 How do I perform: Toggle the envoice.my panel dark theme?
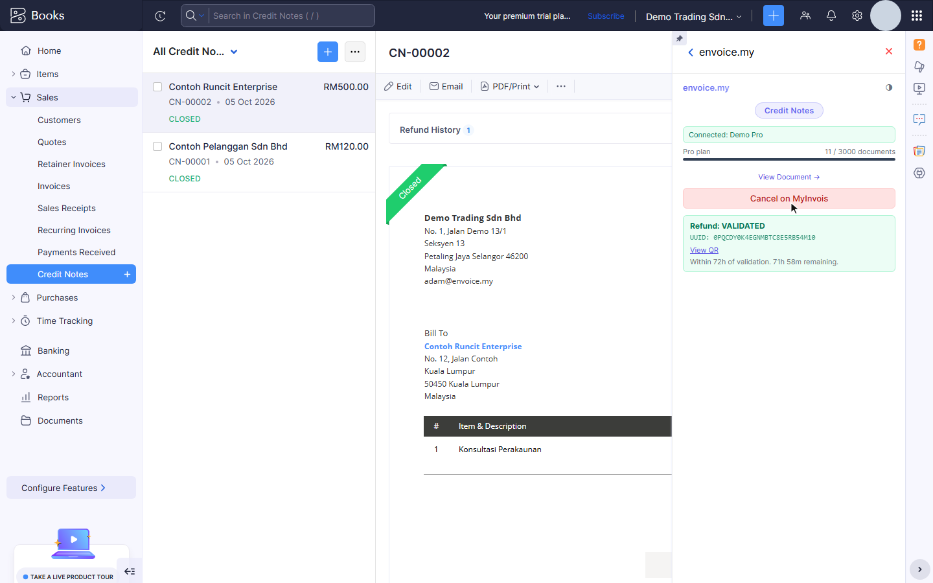889,87
